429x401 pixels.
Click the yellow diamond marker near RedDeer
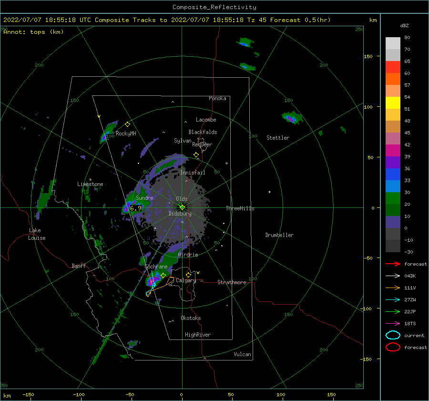click(x=196, y=155)
